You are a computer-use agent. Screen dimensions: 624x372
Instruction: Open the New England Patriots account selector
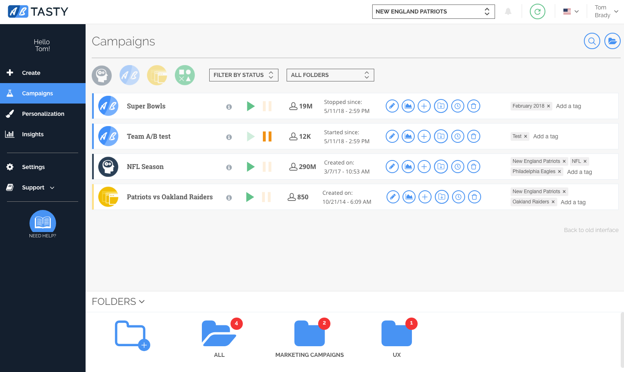tap(433, 11)
